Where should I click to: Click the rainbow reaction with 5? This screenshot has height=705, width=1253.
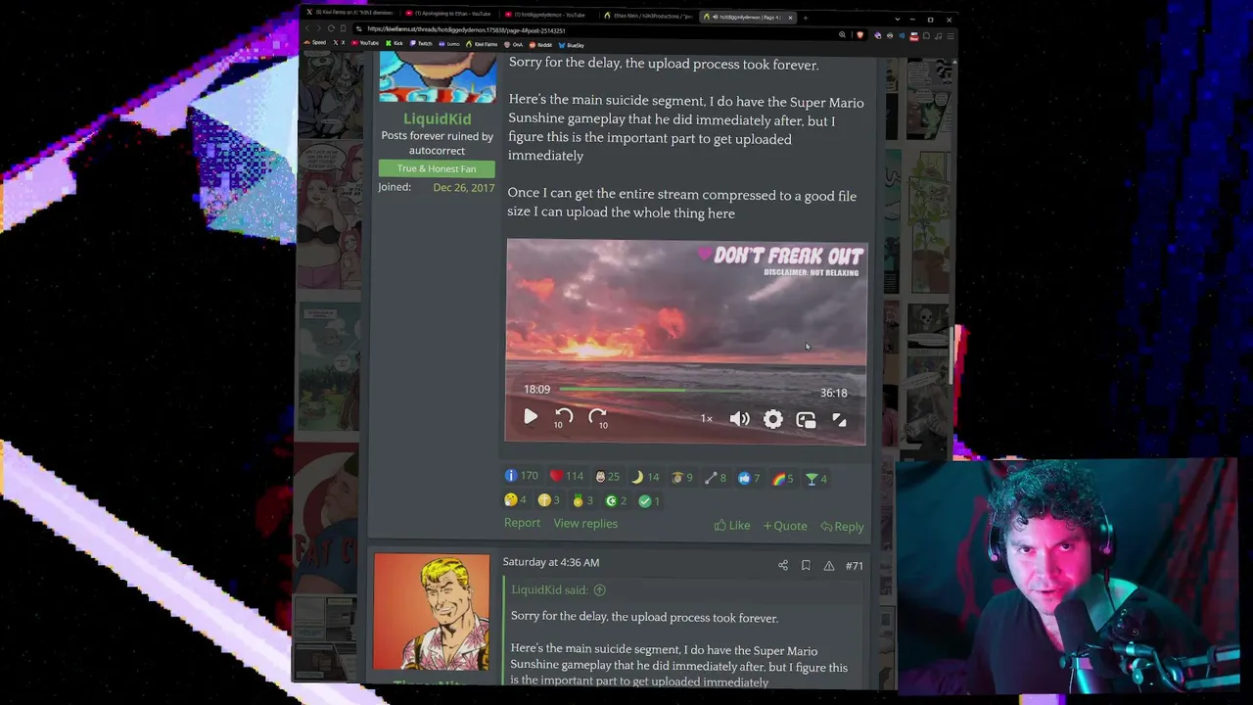click(x=782, y=479)
